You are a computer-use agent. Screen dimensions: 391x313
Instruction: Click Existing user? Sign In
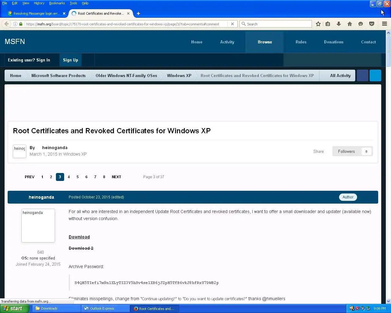pos(29,60)
